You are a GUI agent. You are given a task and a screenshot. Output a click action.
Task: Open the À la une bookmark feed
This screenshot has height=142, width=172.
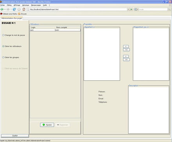click(x=22, y=14)
